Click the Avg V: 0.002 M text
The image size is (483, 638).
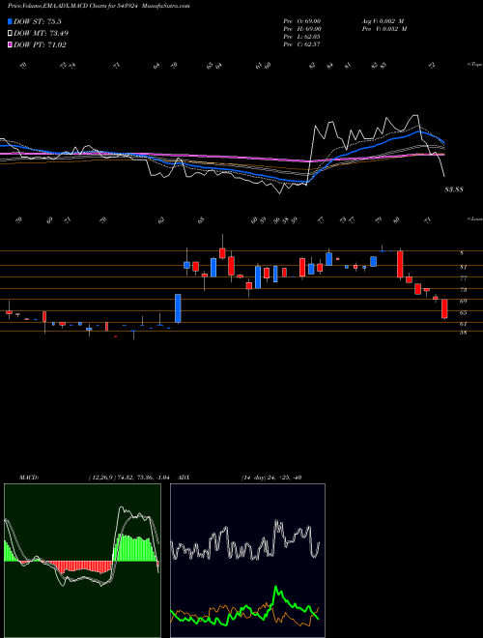click(x=384, y=21)
